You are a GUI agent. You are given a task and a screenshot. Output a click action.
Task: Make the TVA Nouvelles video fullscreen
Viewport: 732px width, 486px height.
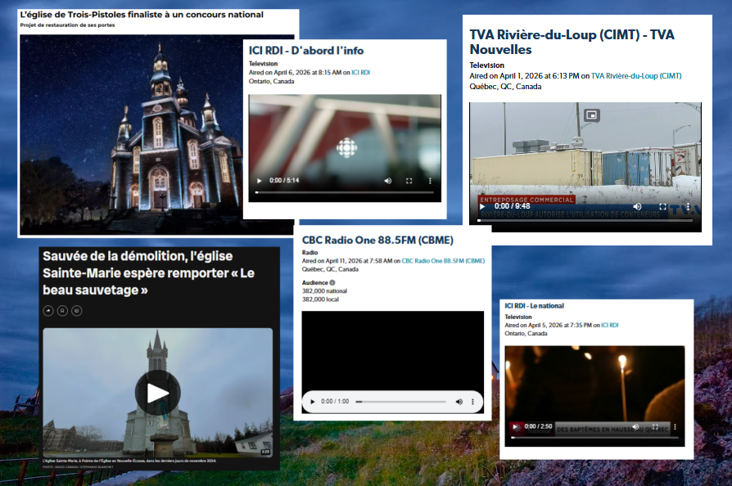click(x=663, y=207)
